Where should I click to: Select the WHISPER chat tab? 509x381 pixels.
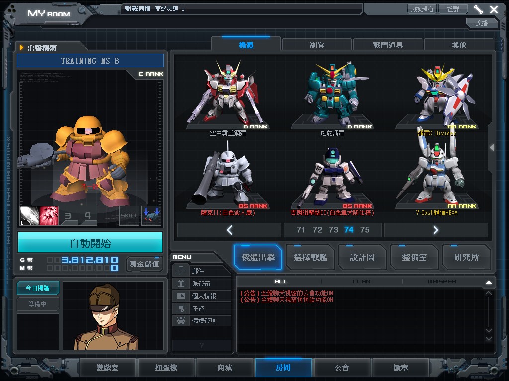442,282
